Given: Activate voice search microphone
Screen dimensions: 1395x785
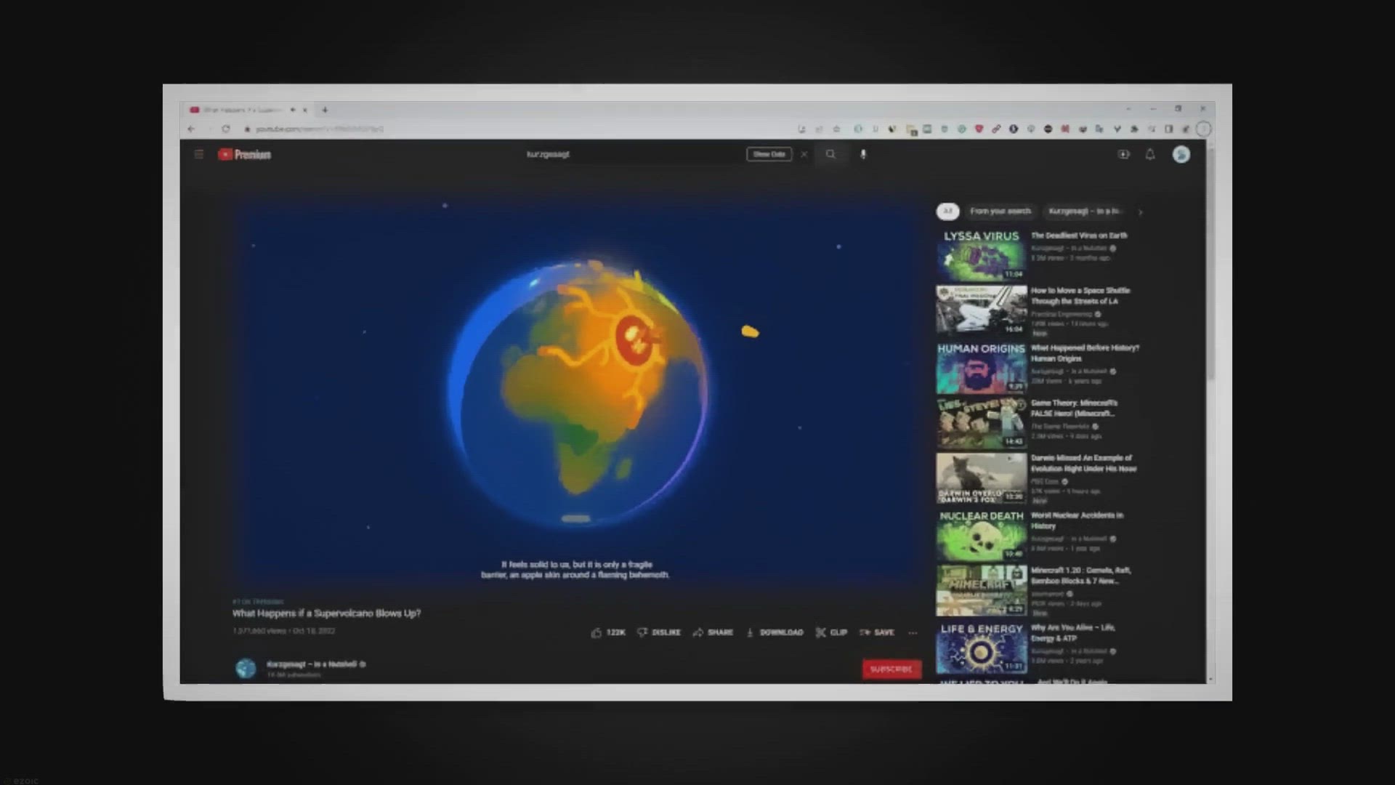Looking at the screenshot, I should click(863, 154).
